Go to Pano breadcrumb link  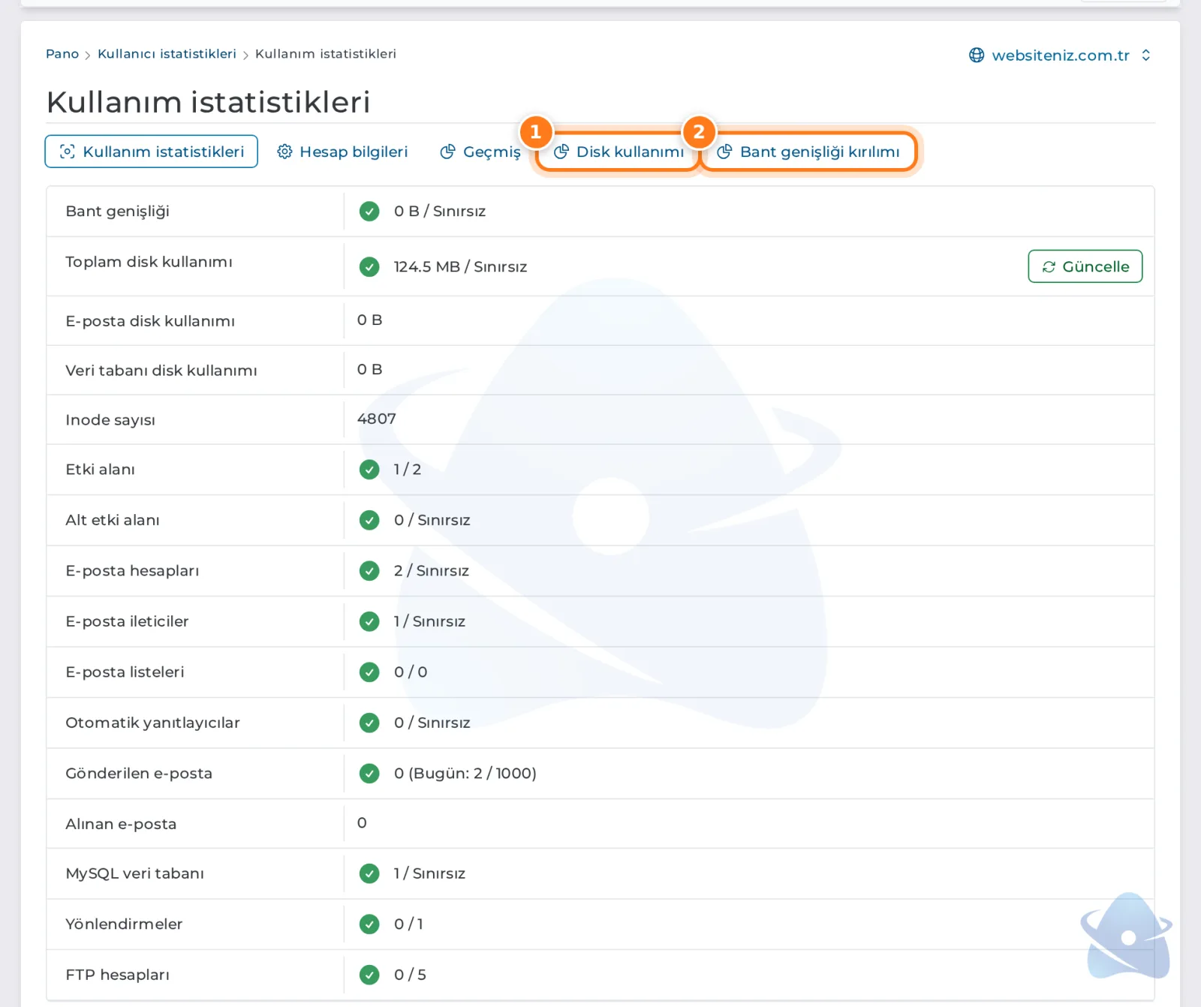pyautogui.click(x=62, y=54)
